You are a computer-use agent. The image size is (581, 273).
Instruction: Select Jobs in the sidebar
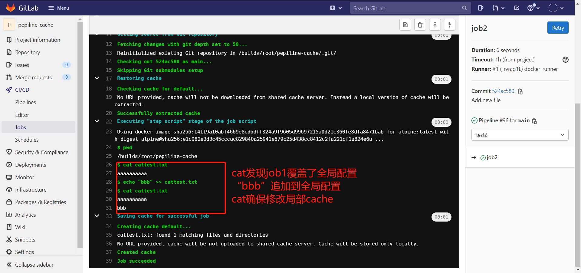point(20,127)
